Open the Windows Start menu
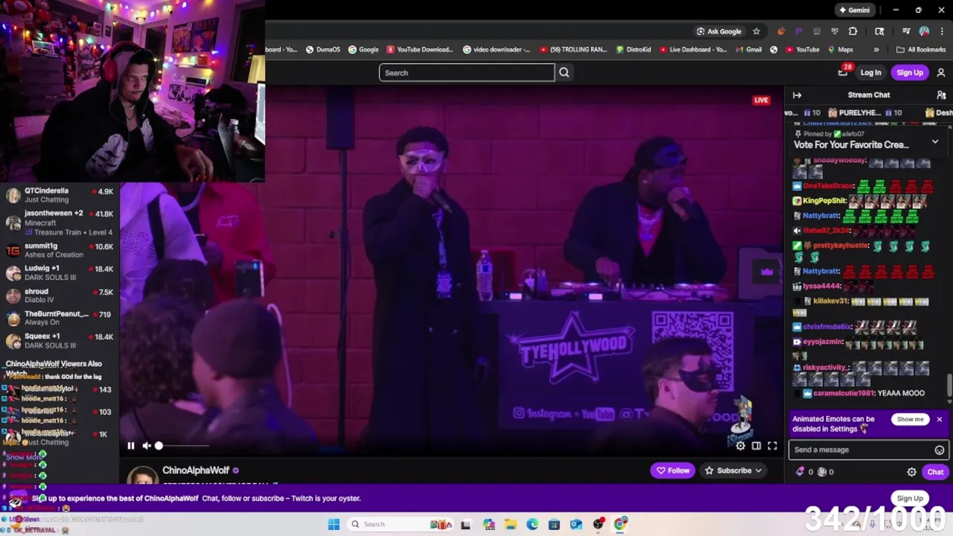The image size is (953, 536). click(x=334, y=524)
